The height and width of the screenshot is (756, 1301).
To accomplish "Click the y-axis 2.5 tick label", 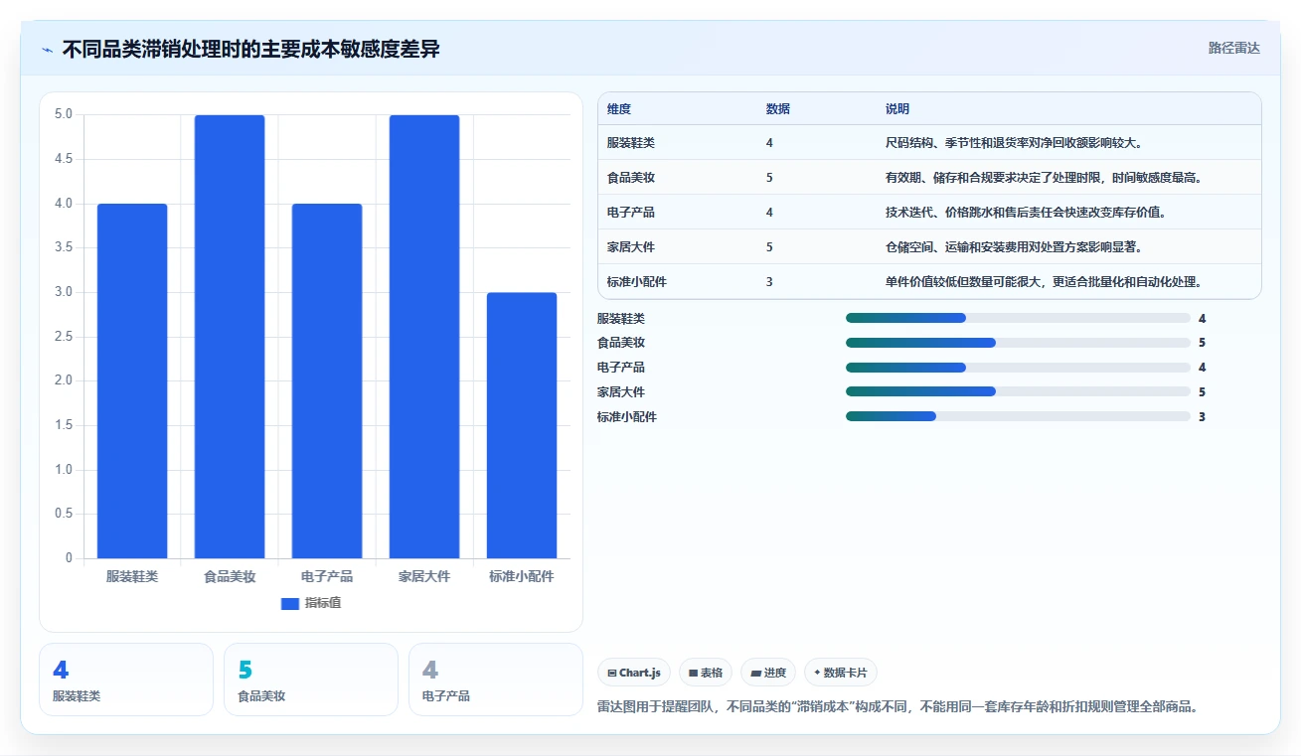I will tap(64, 337).
